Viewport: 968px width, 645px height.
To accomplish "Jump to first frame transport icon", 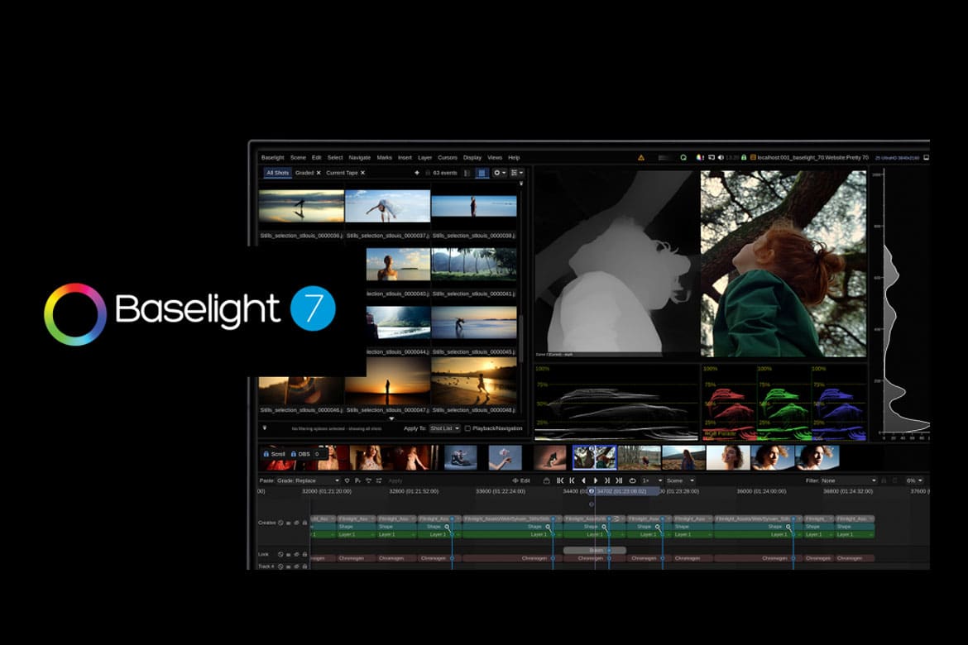I will click(x=560, y=480).
